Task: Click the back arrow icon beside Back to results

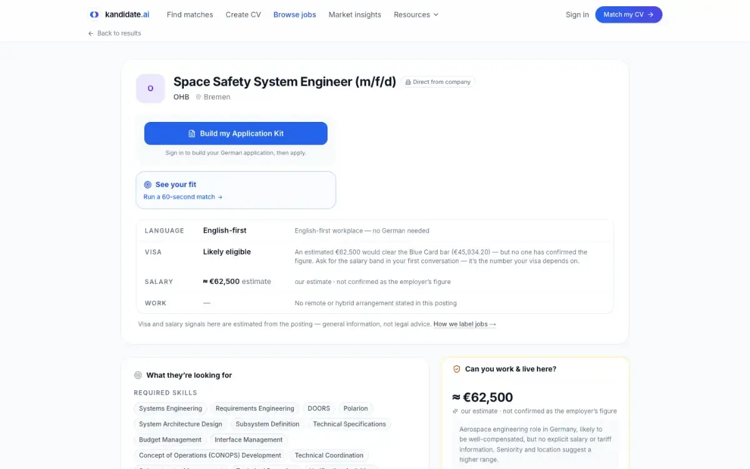Action: coord(91,33)
